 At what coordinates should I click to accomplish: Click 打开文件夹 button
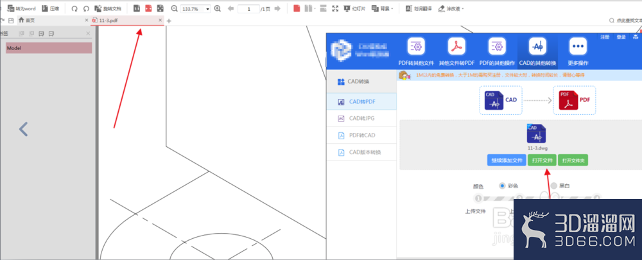pyautogui.click(x=573, y=160)
